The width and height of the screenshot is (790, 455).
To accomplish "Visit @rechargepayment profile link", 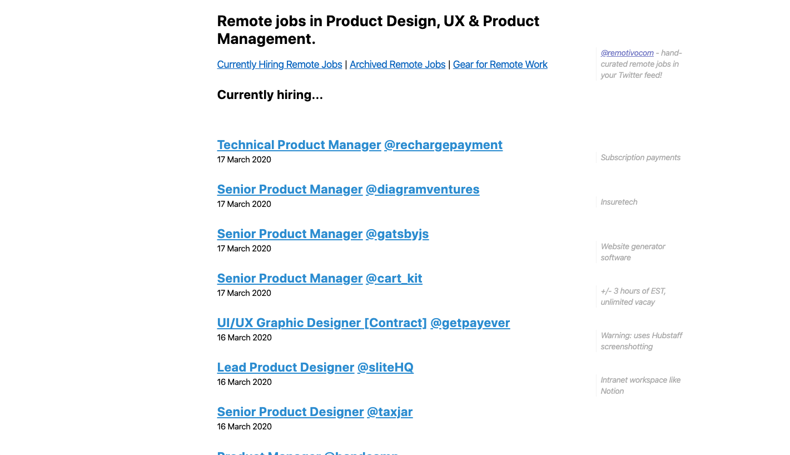I will point(444,145).
